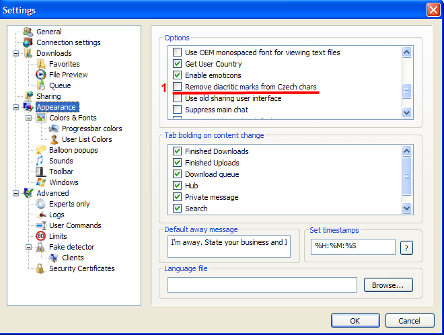Viewport: 444px width, 335px height.
Task: Collapse the Downloads tree node
Action: tap(16, 53)
